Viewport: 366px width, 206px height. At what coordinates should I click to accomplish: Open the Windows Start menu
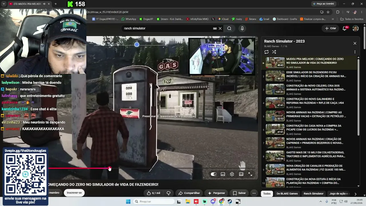128,201
